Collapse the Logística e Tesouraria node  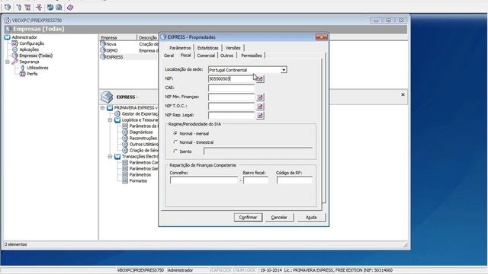pos(110,120)
